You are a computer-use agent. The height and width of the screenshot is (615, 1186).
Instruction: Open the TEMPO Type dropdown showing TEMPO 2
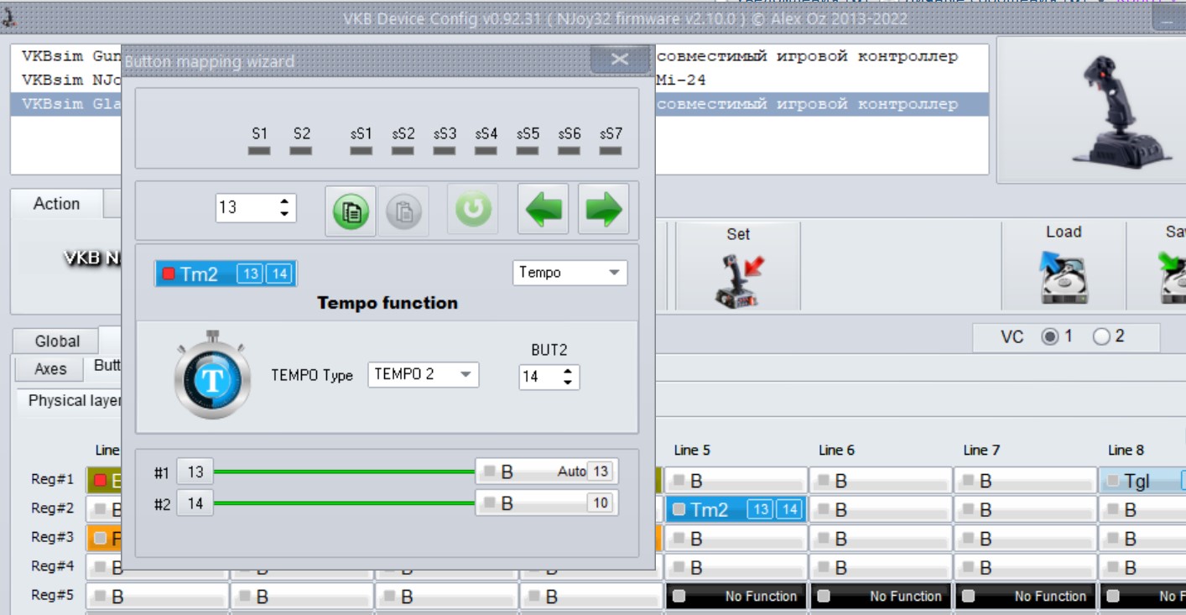[424, 375]
